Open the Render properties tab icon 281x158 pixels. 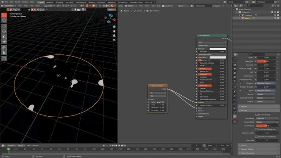235,65
